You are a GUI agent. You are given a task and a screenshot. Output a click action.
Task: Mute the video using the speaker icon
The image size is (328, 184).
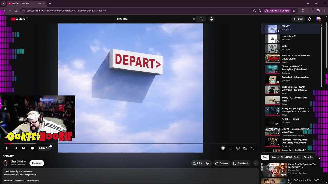(33, 148)
